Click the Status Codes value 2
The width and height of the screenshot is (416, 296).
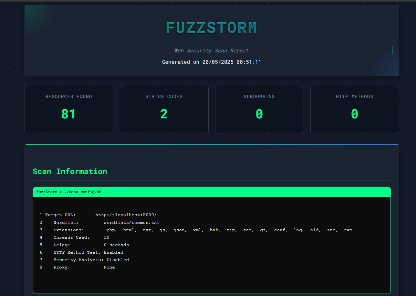point(164,114)
